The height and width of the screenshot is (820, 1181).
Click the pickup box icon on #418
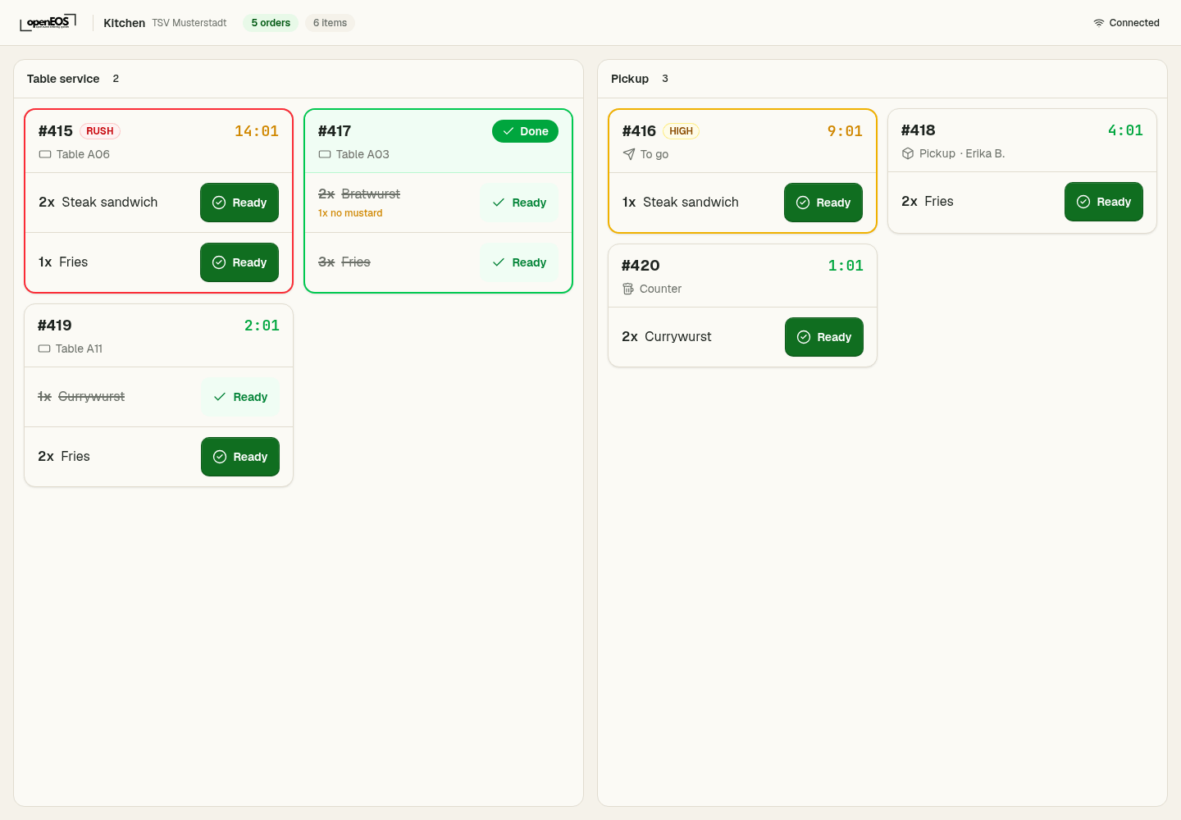pyautogui.click(x=908, y=153)
